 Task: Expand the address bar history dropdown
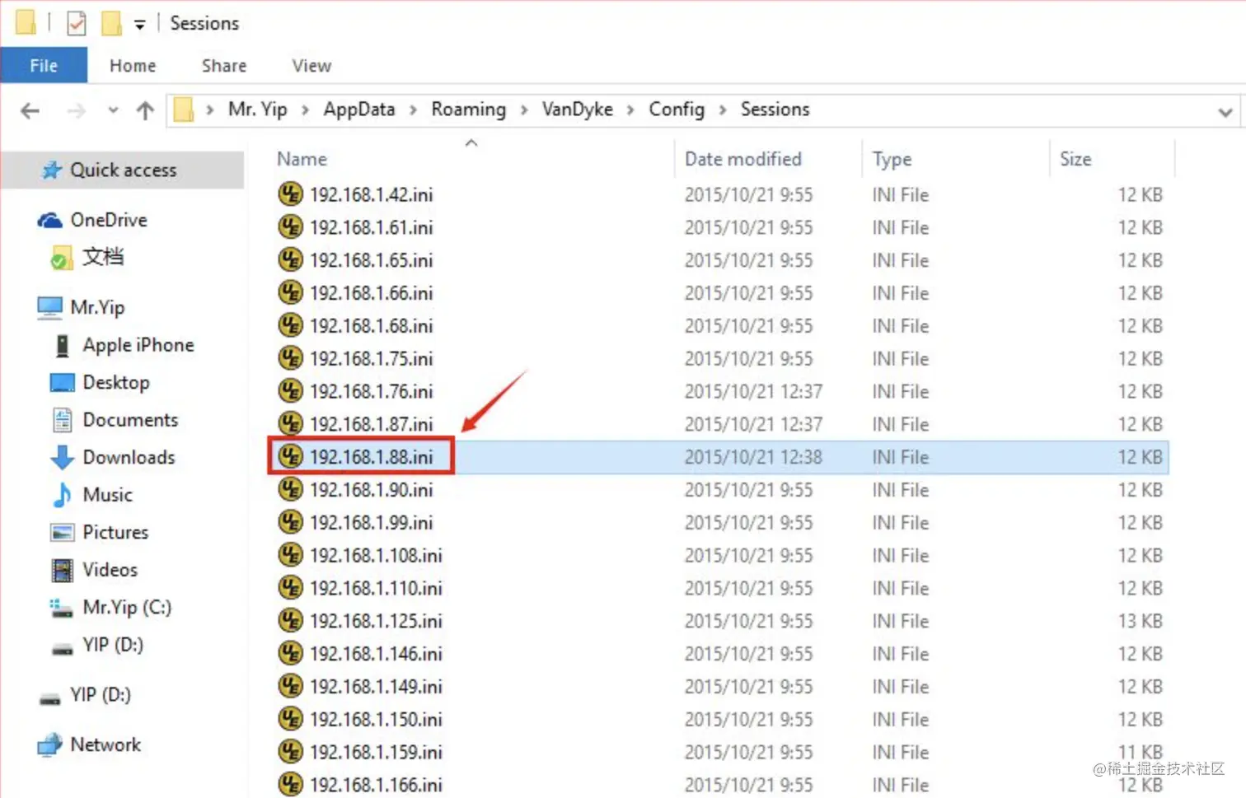[x=1225, y=112]
